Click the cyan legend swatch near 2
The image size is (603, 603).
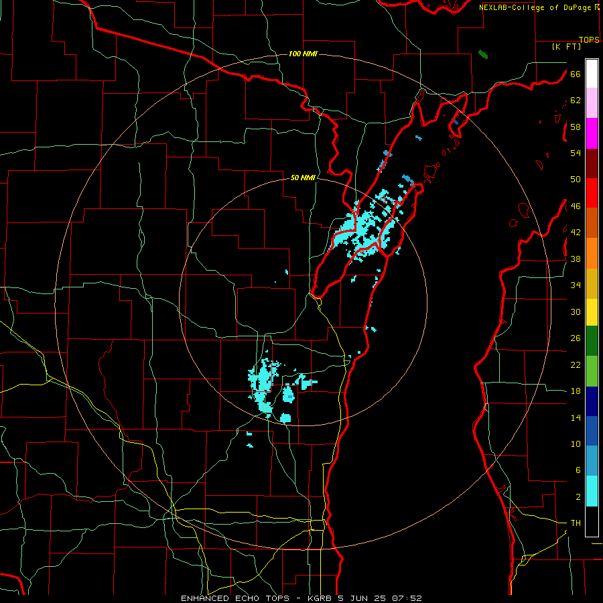(592, 491)
